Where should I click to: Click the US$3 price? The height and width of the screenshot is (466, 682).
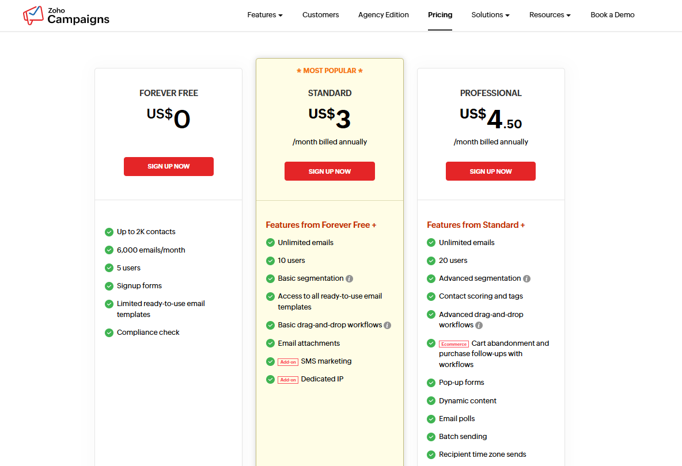(x=329, y=118)
